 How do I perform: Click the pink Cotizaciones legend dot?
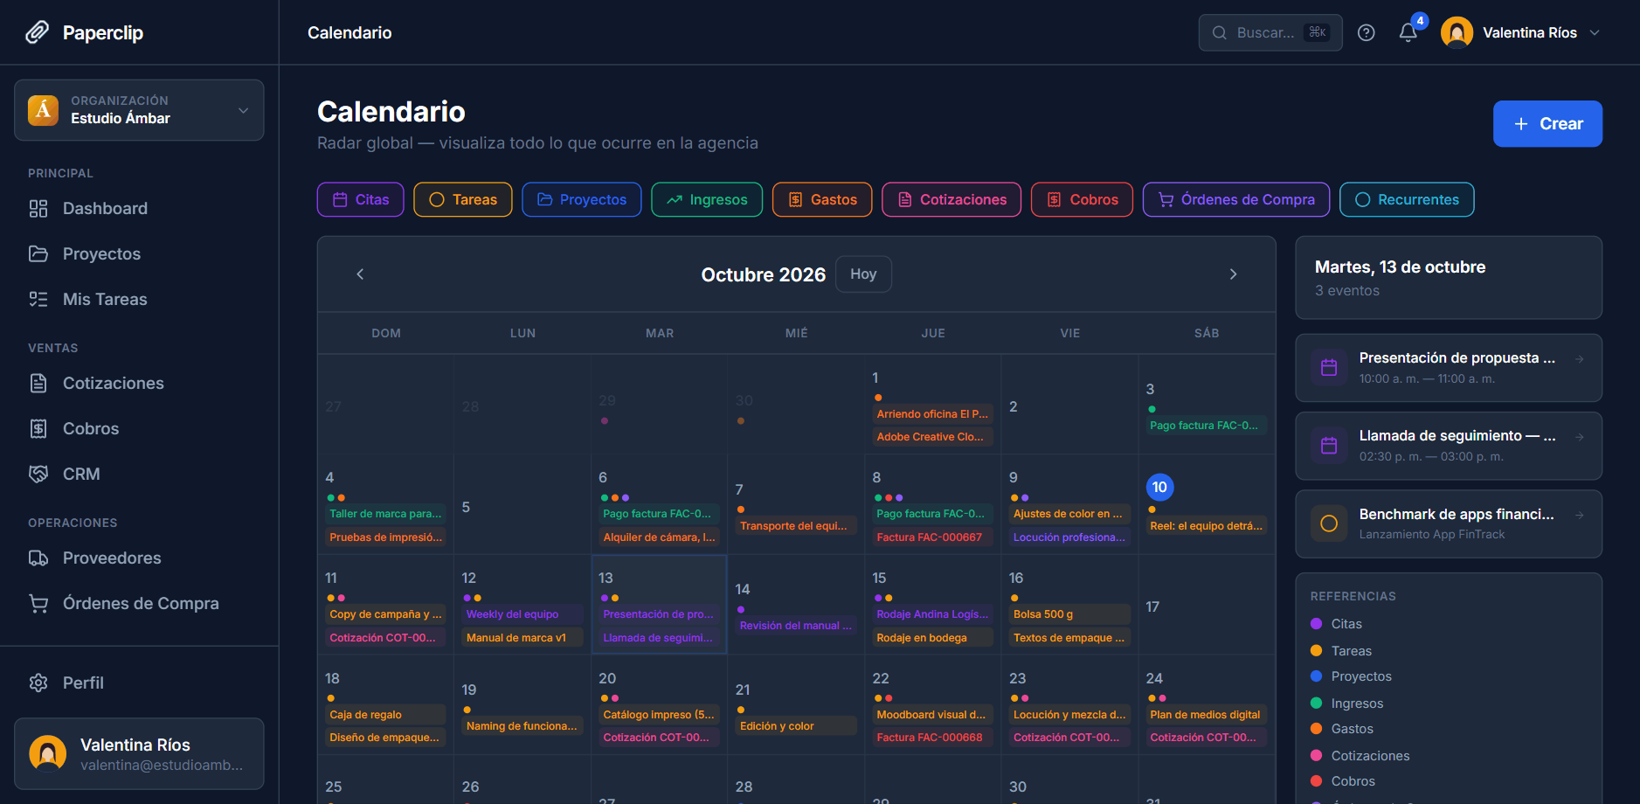pos(1316,756)
